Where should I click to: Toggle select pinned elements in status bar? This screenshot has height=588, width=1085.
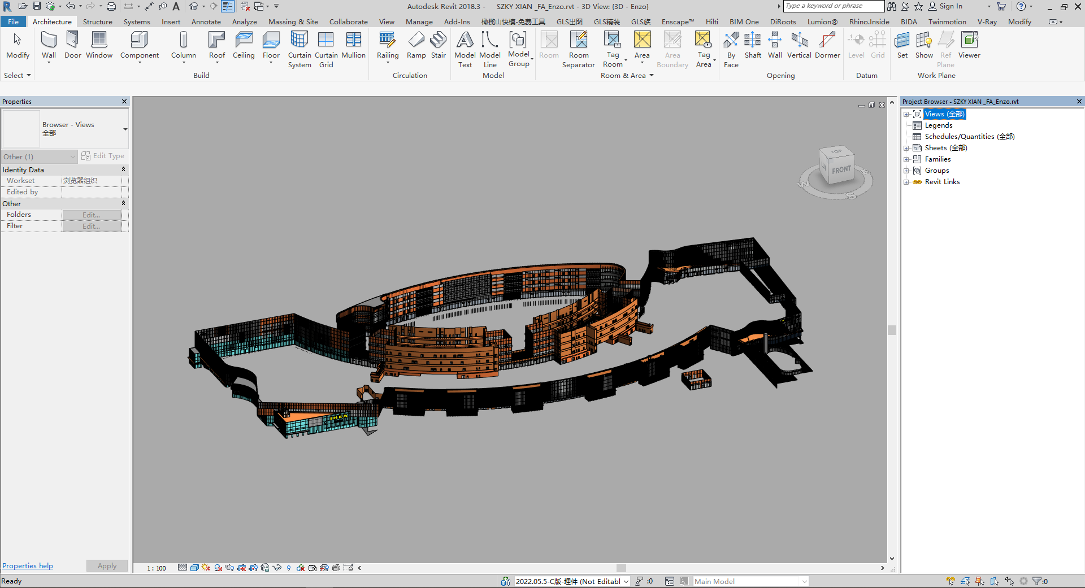click(x=980, y=581)
